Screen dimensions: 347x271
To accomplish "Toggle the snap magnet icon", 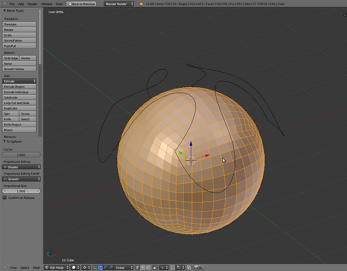I will (173, 268).
